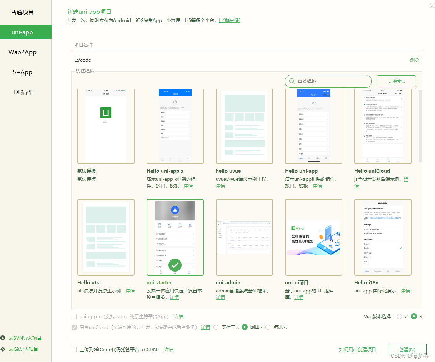Switch to uni-app project type
The image size is (435, 362).
pyautogui.click(x=25, y=32)
